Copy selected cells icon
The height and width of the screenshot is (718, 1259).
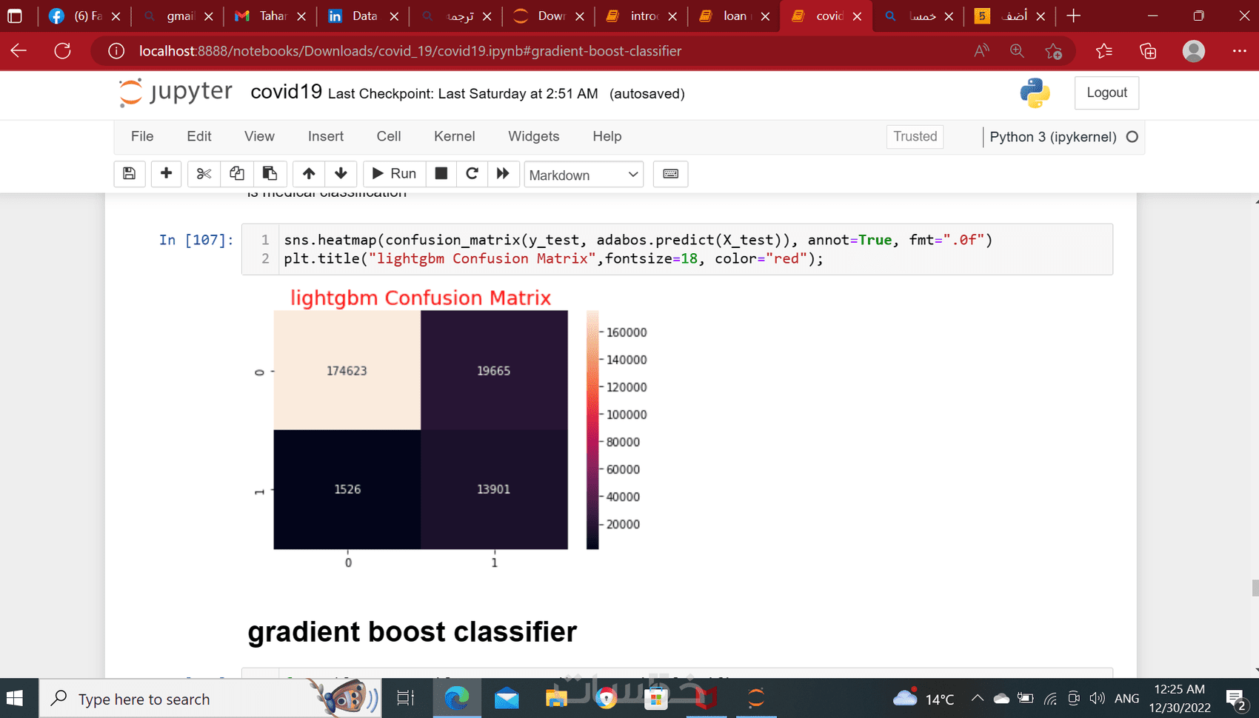pyautogui.click(x=237, y=174)
